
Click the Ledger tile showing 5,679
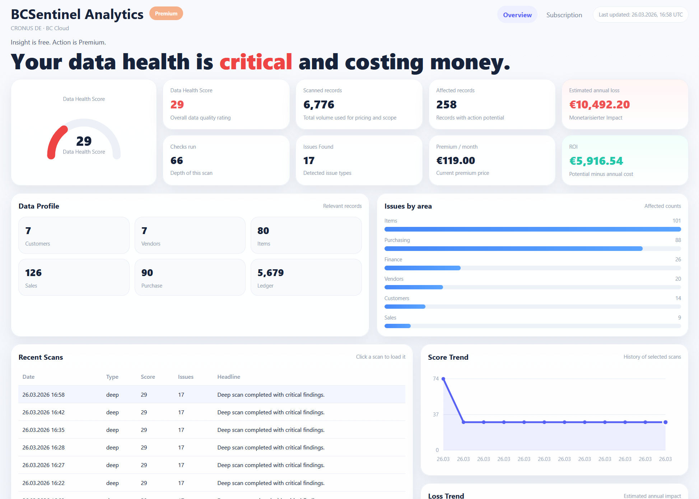pos(306,277)
